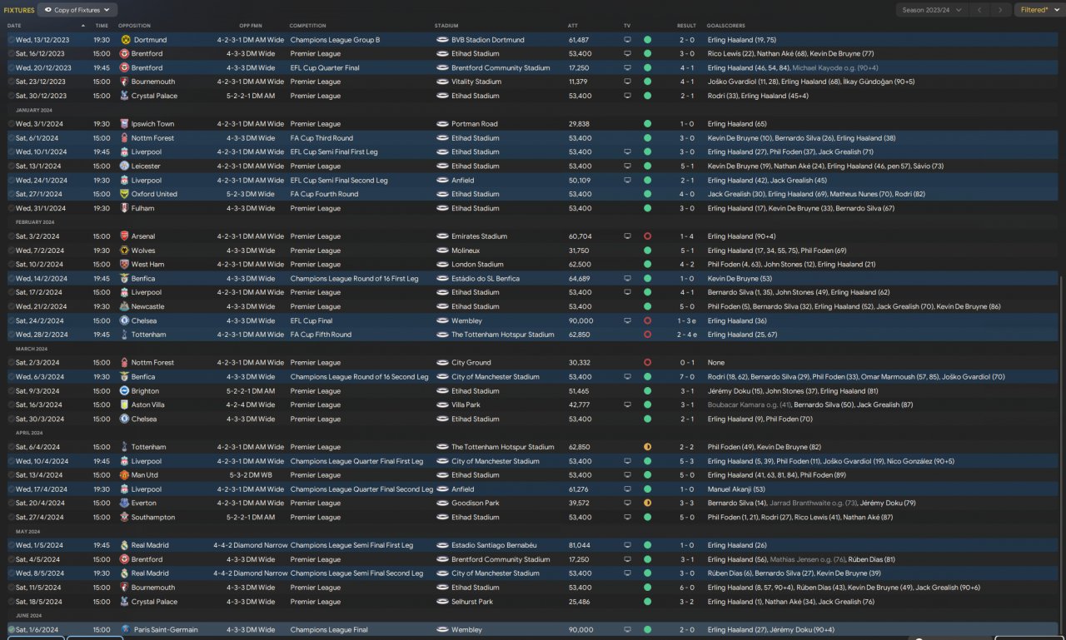Open the Man Utd club badge
1066x640 pixels.
tap(124, 475)
